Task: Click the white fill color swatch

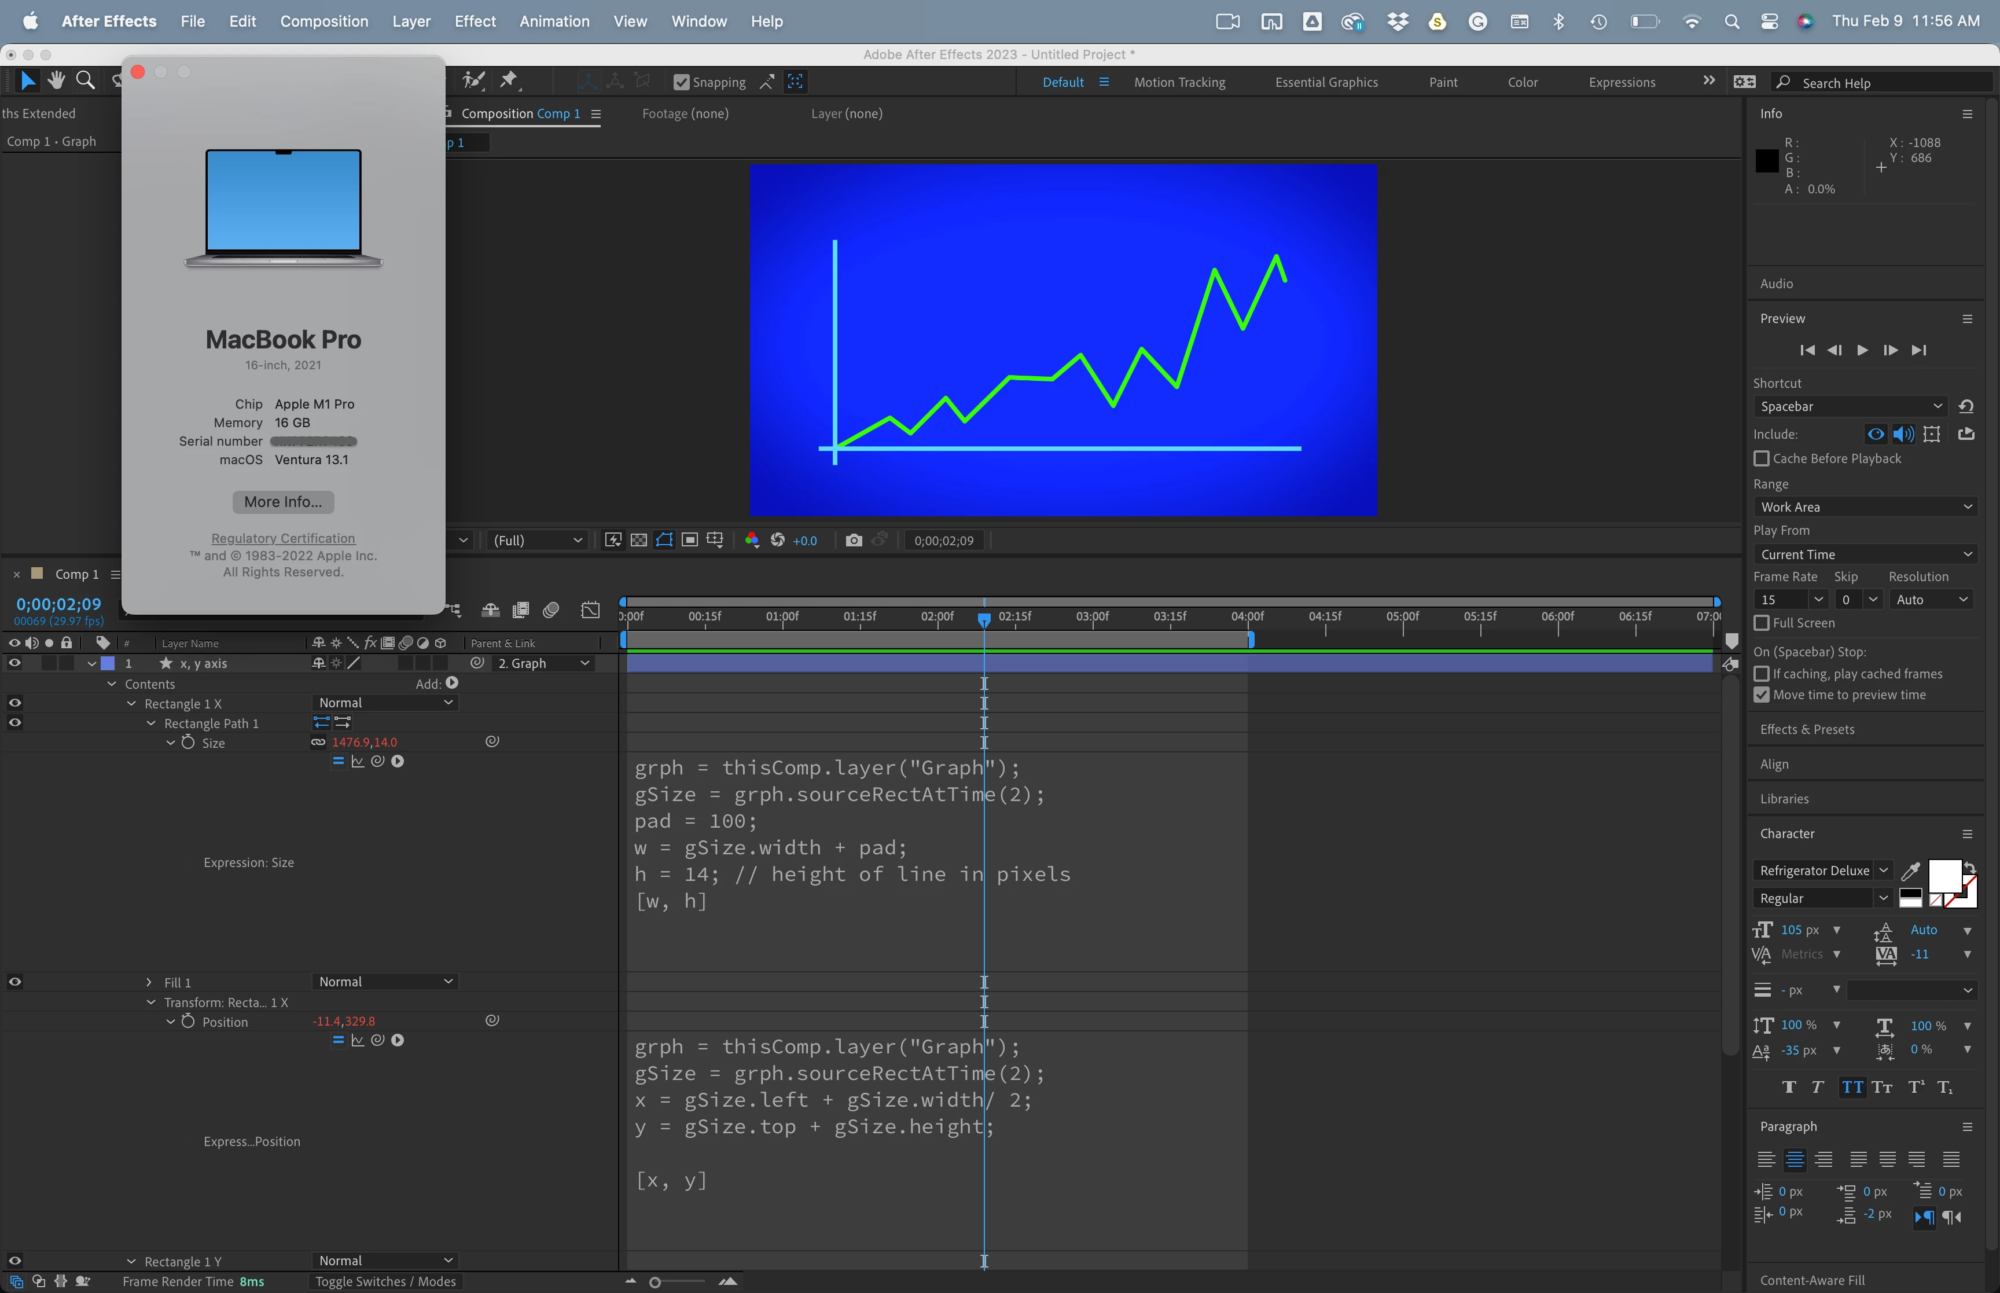Action: tap(1943, 876)
